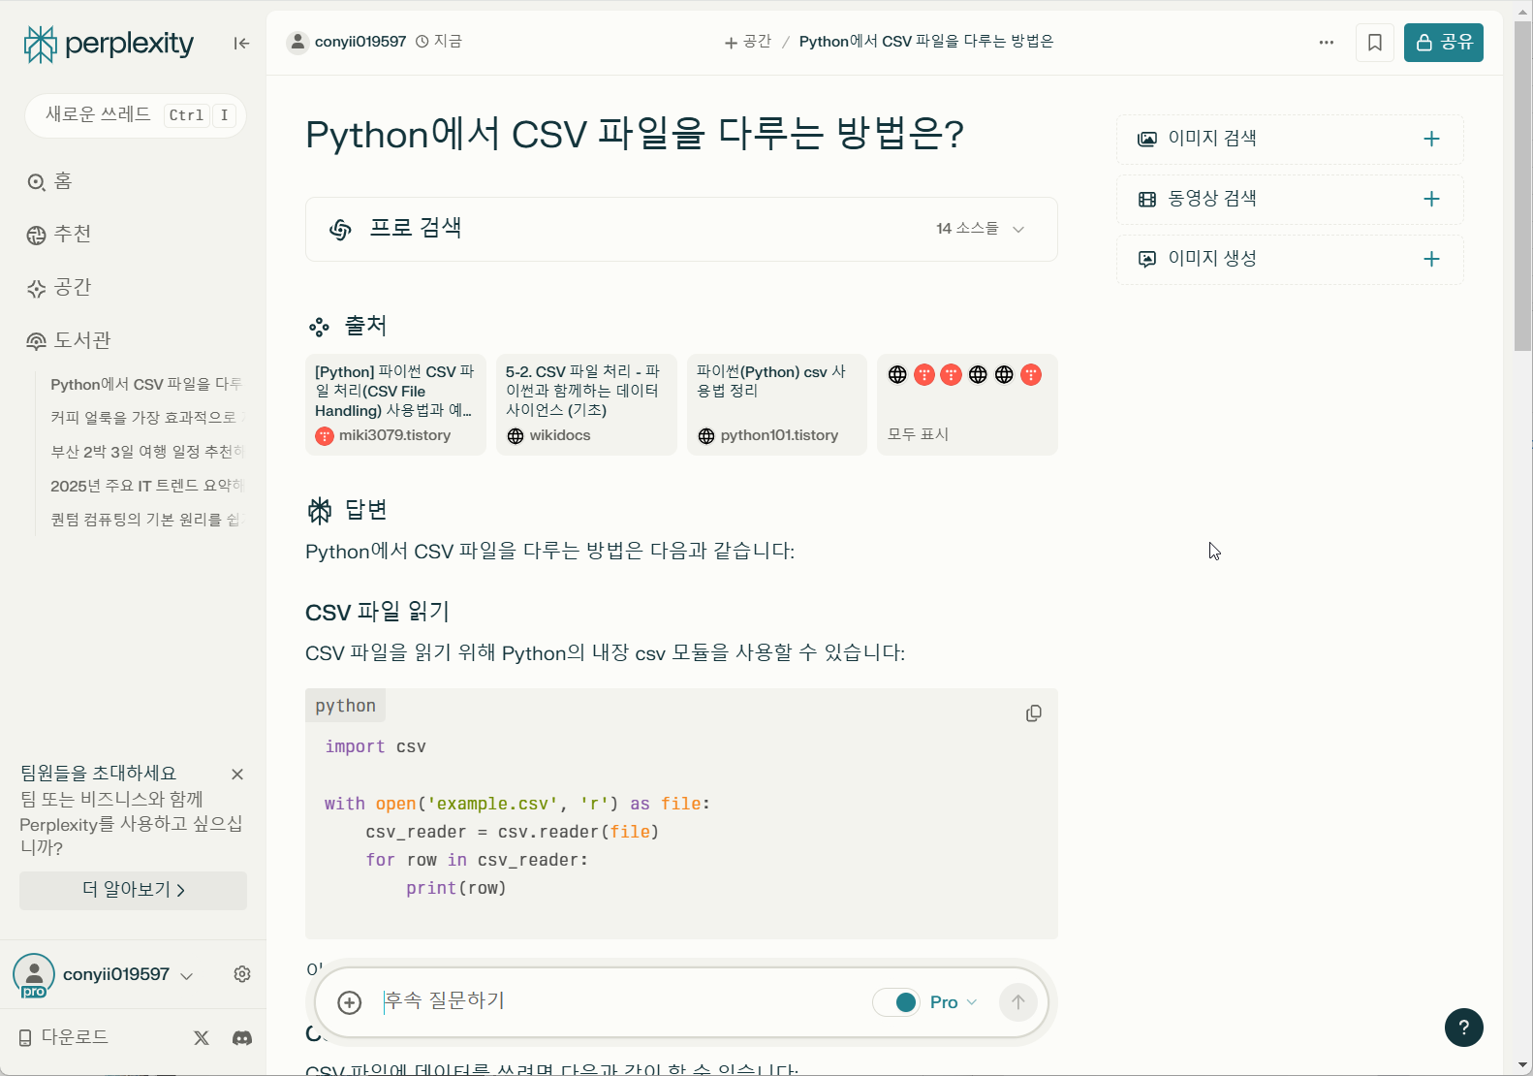Image resolution: width=1533 pixels, height=1076 pixels.
Task: Click the page vertical scrollbar
Action: pyautogui.click(x=1523, y=184)
